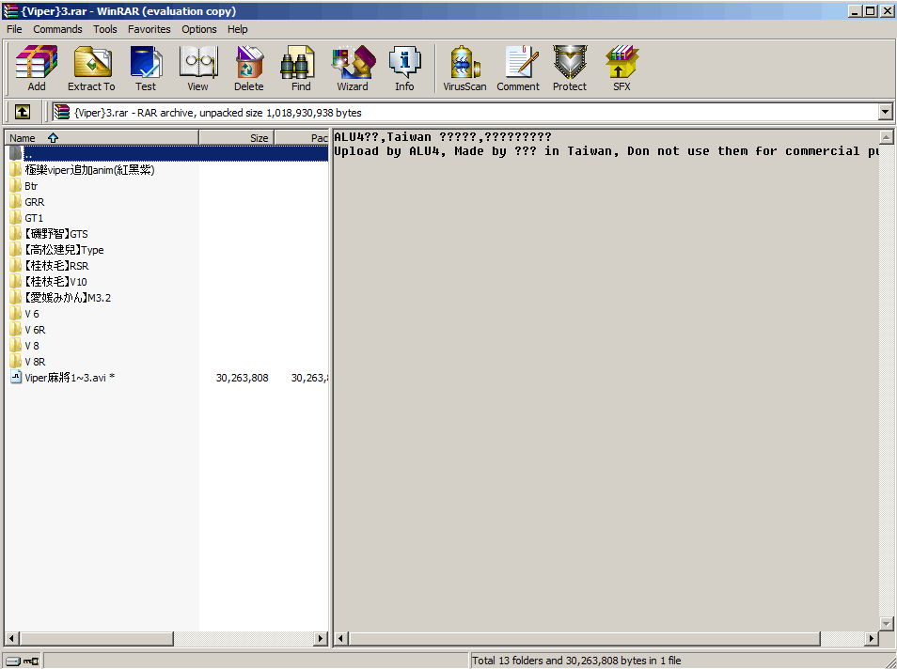The height and width of the screenshot is (669, 897).
Task: Click the 30,263,808 size value
Action: (x=242, y=378)
